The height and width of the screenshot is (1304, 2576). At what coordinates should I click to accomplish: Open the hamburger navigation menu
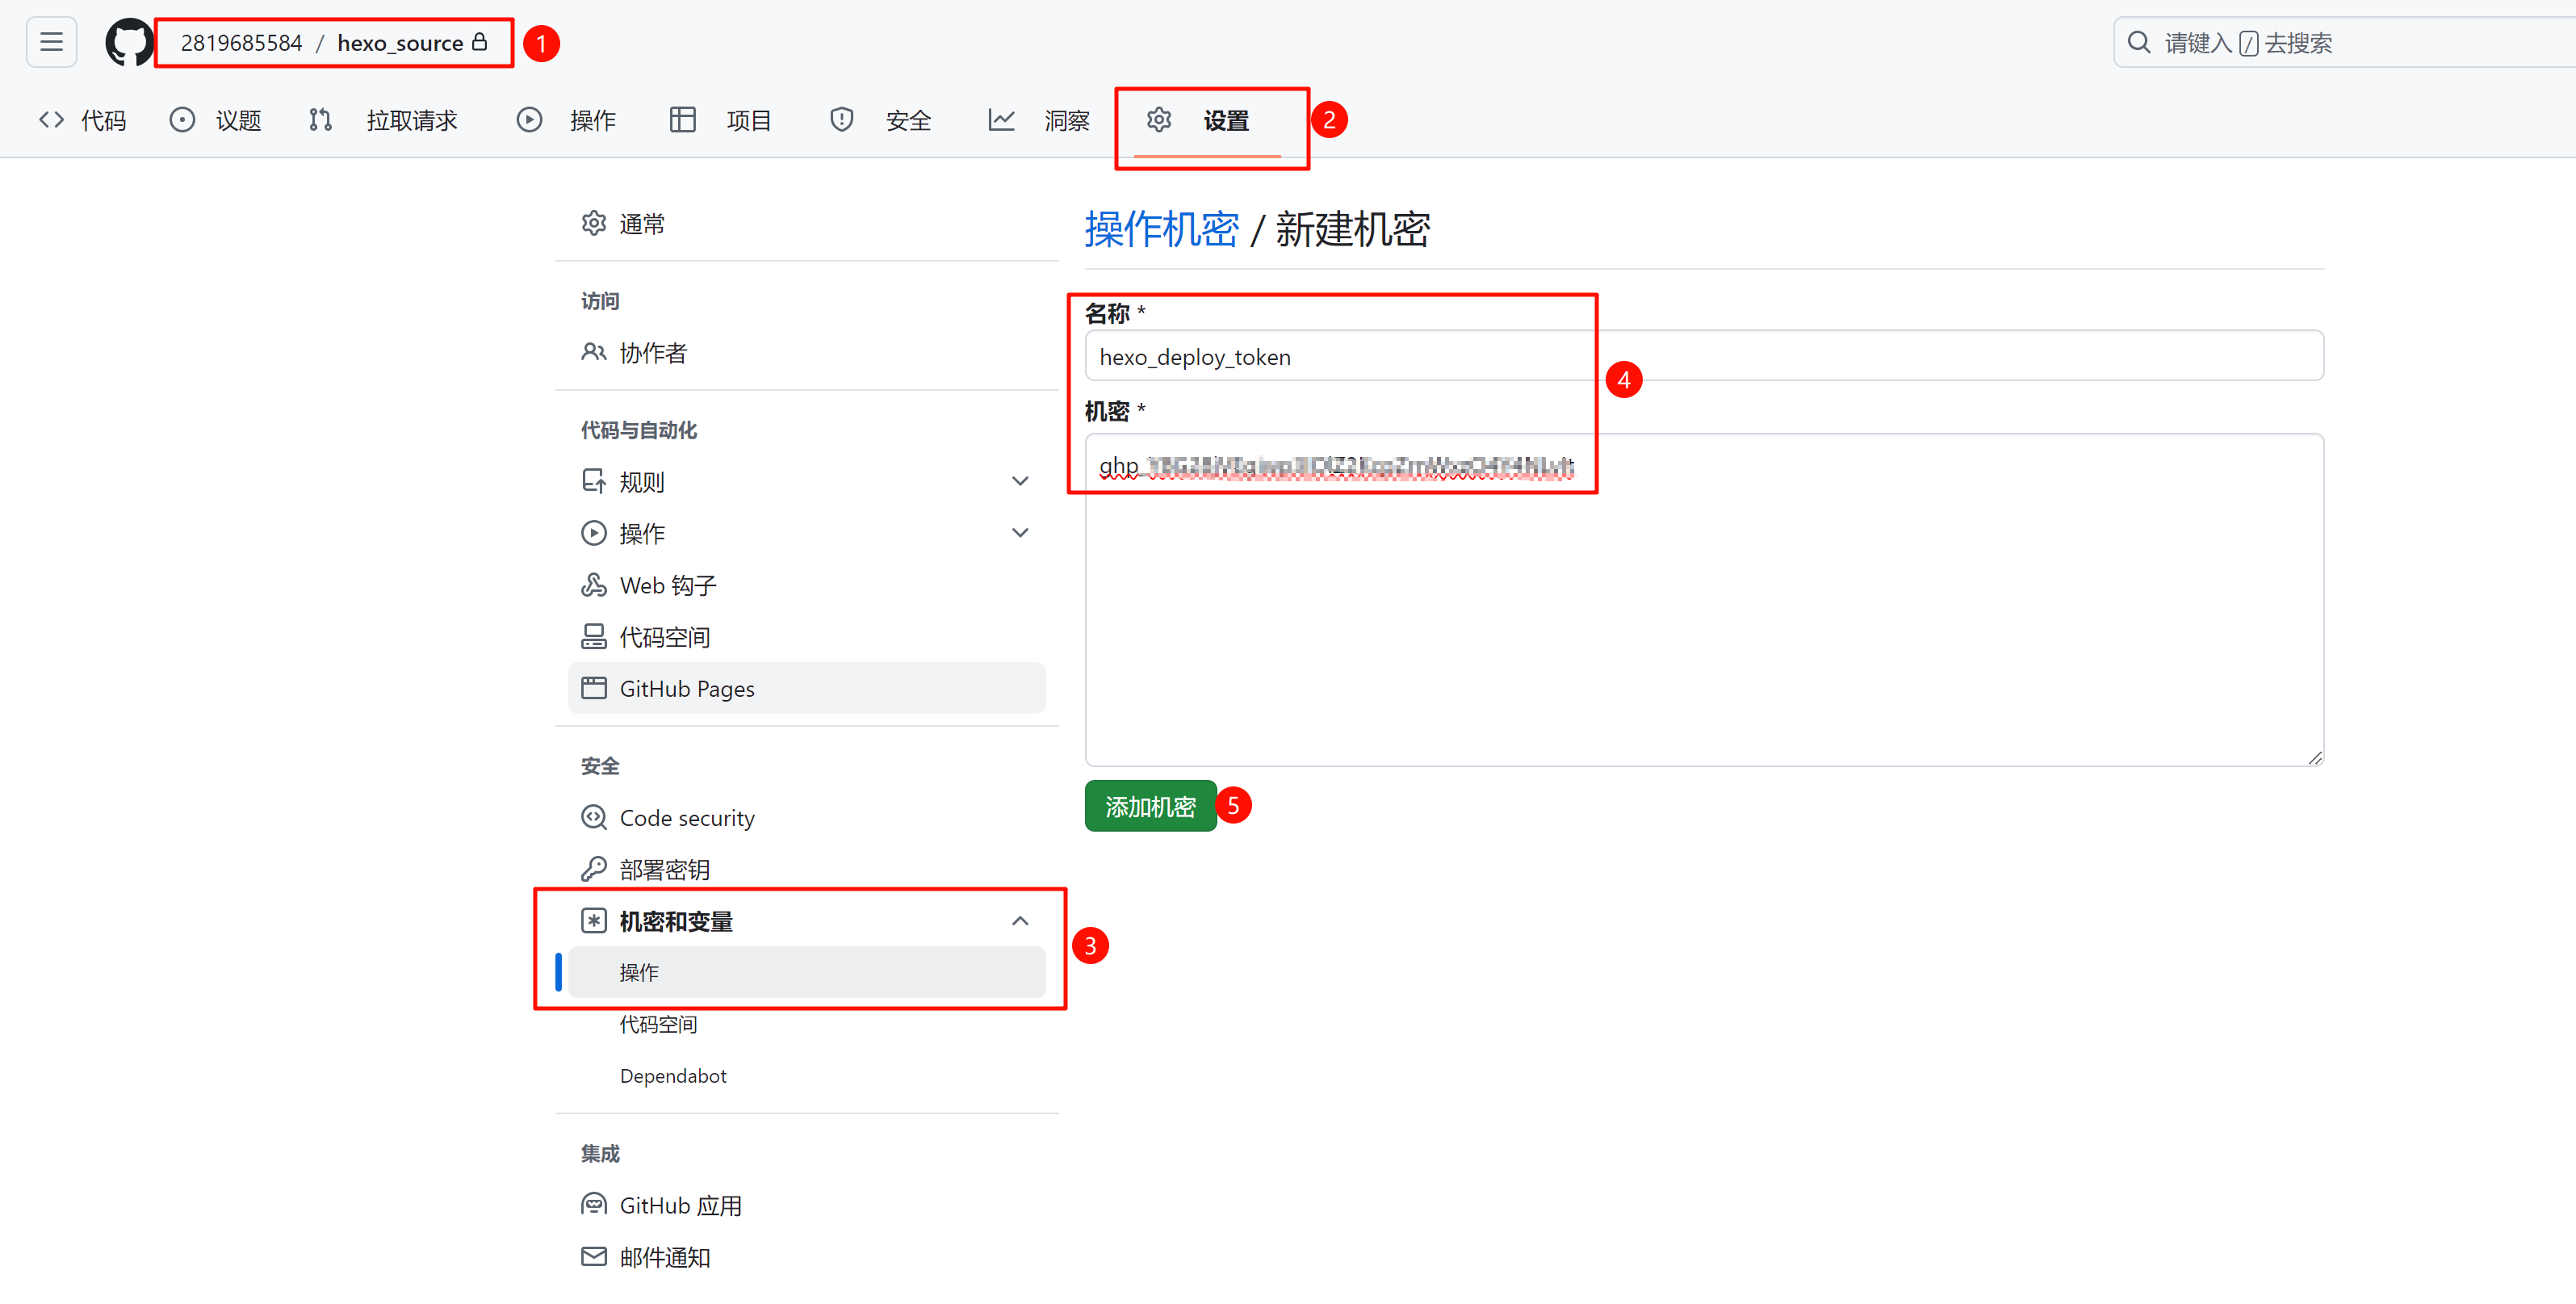click(50, 41)
